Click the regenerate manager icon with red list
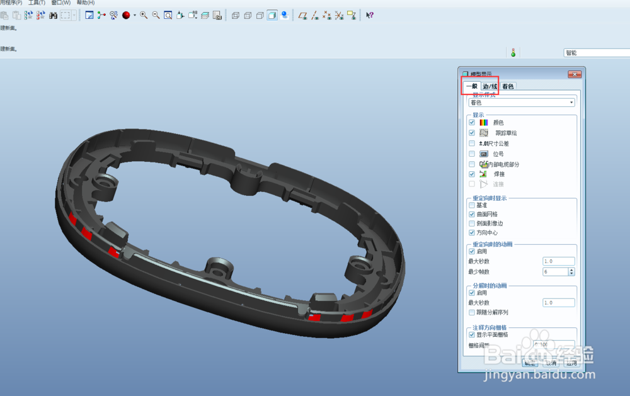The image size is (630, 396). click(x=40, y=15)
